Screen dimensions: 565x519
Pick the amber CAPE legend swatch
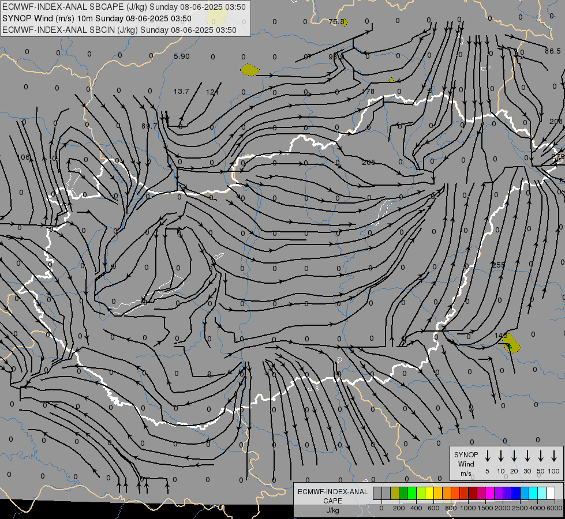click(438, 493)
